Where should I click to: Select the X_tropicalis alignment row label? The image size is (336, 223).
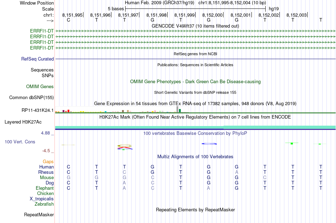click(42, 199)
